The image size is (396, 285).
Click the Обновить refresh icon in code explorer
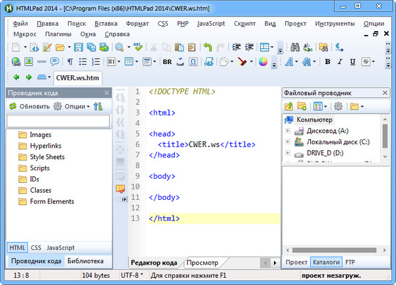click(13, 106)
